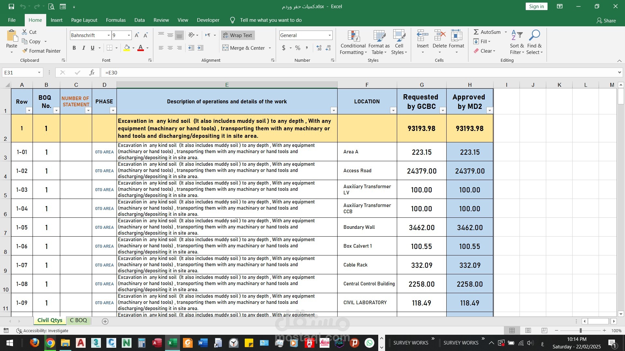Decrease font size with smaller A icon
The width and height of the screenshot is (625, 351).
[146, 35]
